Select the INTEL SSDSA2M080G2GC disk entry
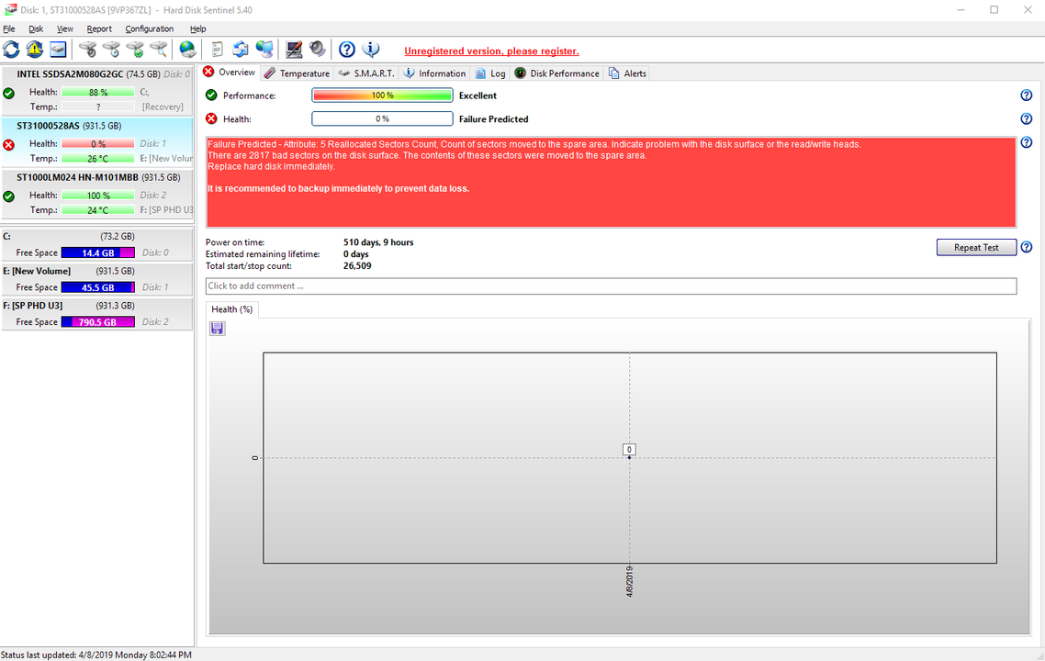 (97, 91)
